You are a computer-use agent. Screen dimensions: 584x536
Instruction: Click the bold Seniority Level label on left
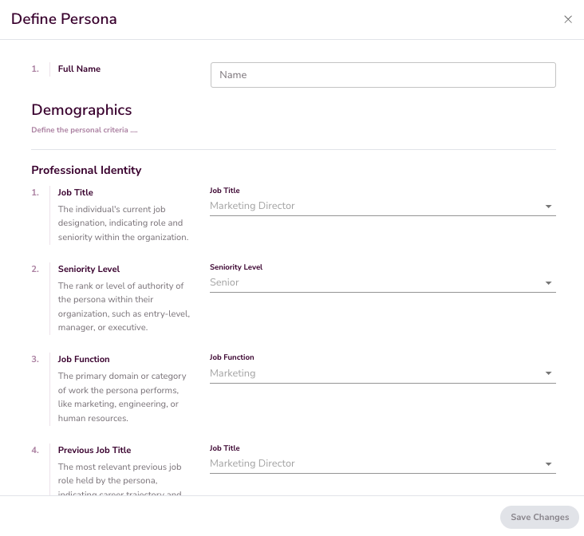click(89, 270)
